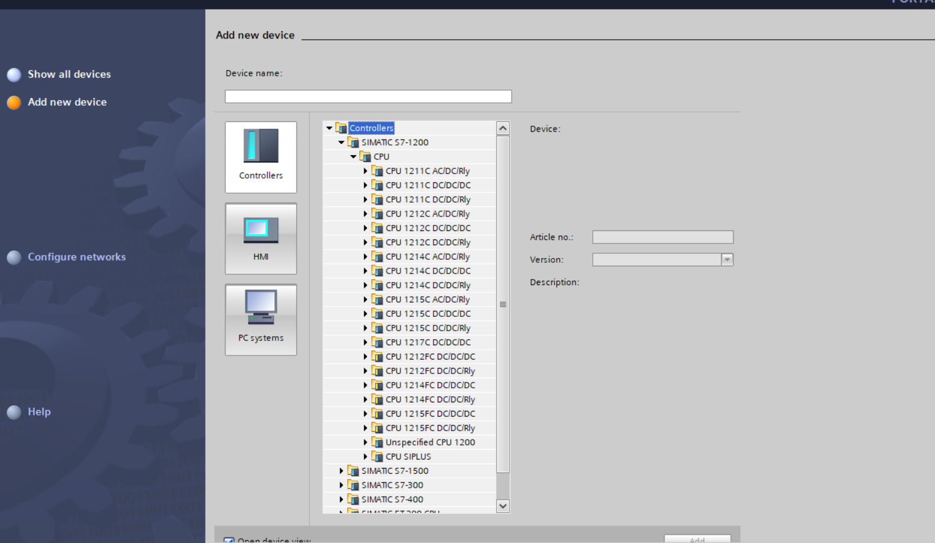Select CPU 1212FC DC/DC/DC row
The height and width of the screenshot is (543, 935).
tap(409, 357)
